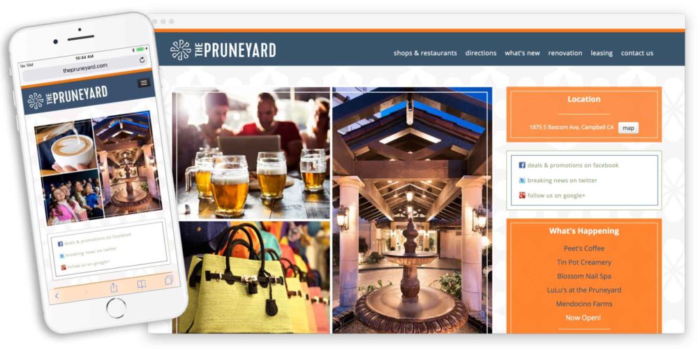The width and height of the screenshot is (698, 349).
Task: Click the beer mugs photo thumbnail
Action: tap(251, 154)
